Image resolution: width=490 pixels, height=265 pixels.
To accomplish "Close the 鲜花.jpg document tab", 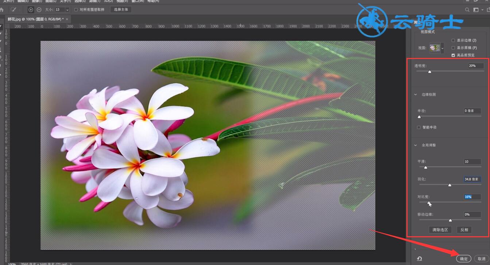I will click(x=67, y=19).
